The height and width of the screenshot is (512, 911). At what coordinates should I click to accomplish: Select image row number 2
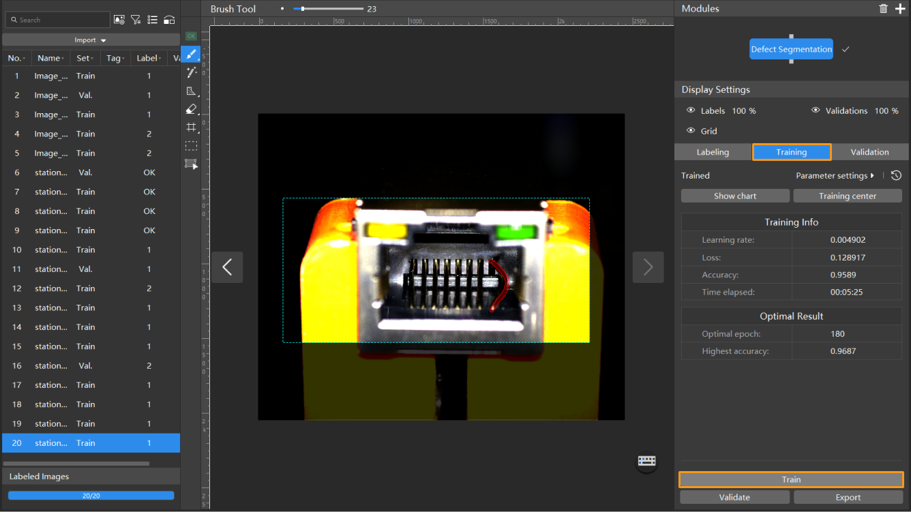[91, 95]
